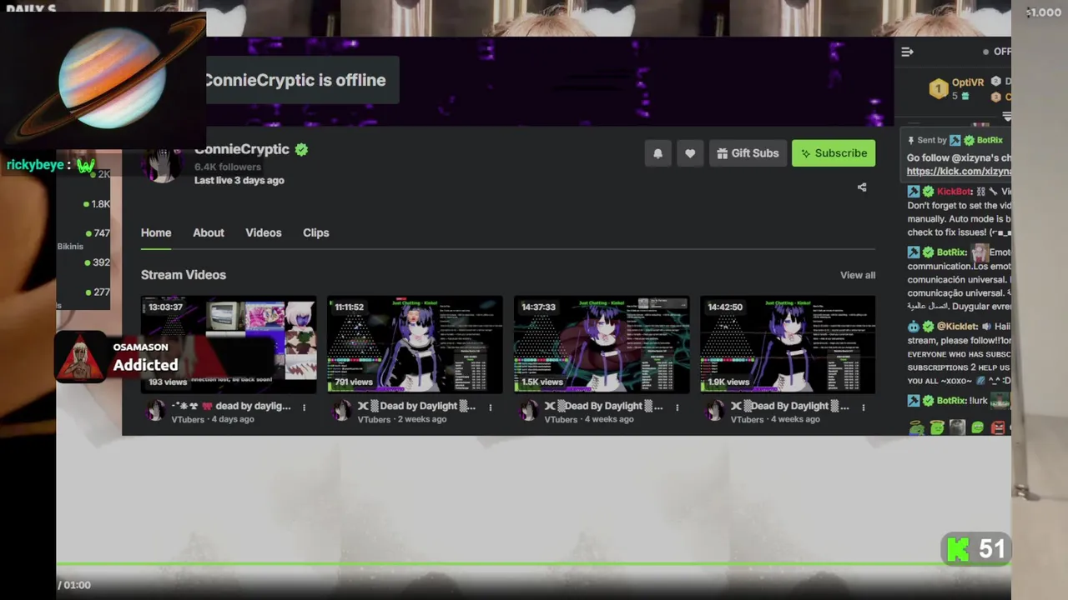Viewport: 1068px width, 600px height.
Task: Click the 1.8K viewer count in sidebar
Action: [x=100, y=204]
